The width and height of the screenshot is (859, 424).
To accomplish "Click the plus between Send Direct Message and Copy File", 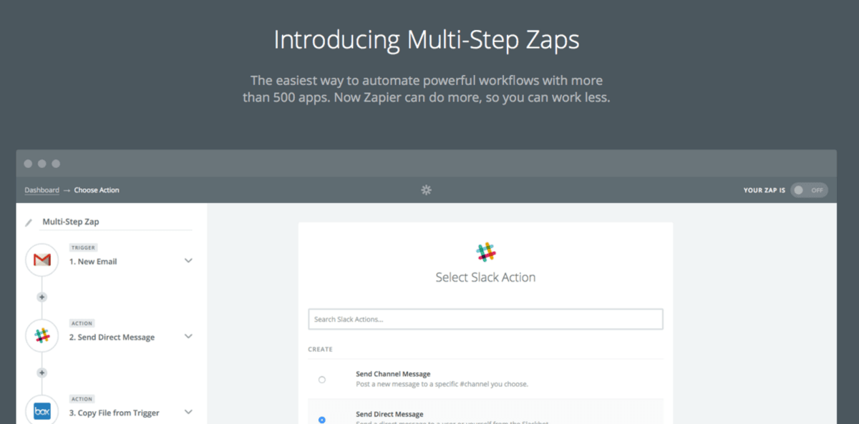I will (42, 373).
